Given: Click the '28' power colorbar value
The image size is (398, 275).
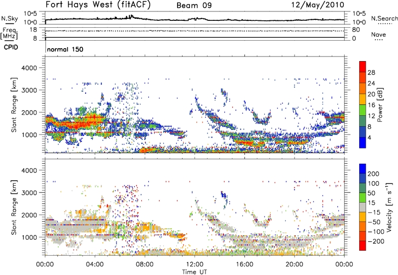Looking at the screenshot, I should [371, 72].
